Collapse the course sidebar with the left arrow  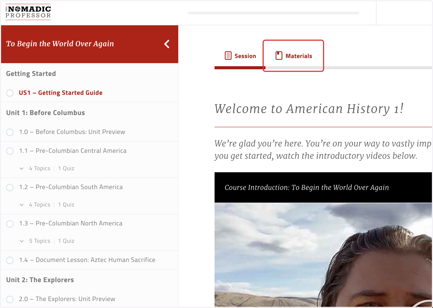(167, 44)
